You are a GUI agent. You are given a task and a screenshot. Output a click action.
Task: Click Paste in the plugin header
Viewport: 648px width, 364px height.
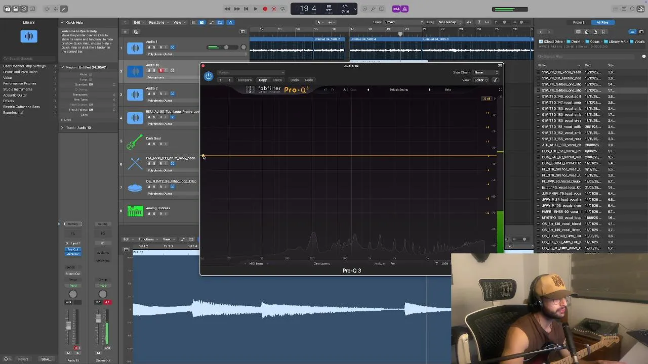point(277,80)
